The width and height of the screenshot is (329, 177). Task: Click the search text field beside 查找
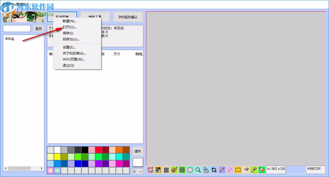[x=17, y=29]
